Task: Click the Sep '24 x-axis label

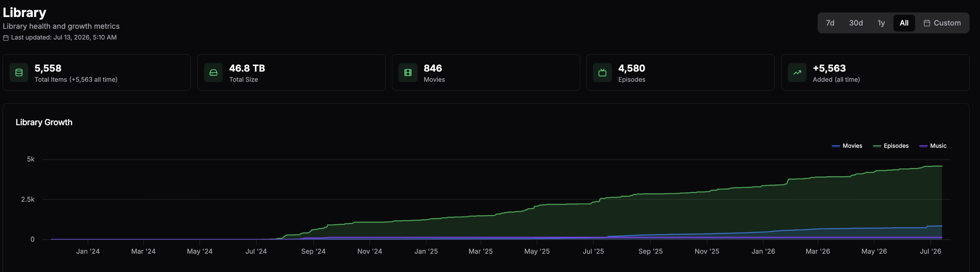Action: coord(313,251)
